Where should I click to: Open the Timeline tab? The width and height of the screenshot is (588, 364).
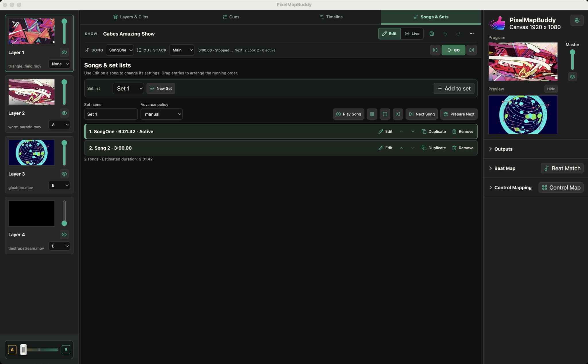pos(331,17)
